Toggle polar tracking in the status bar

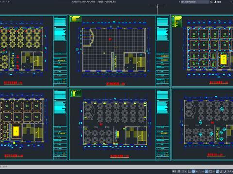[193, 171]
